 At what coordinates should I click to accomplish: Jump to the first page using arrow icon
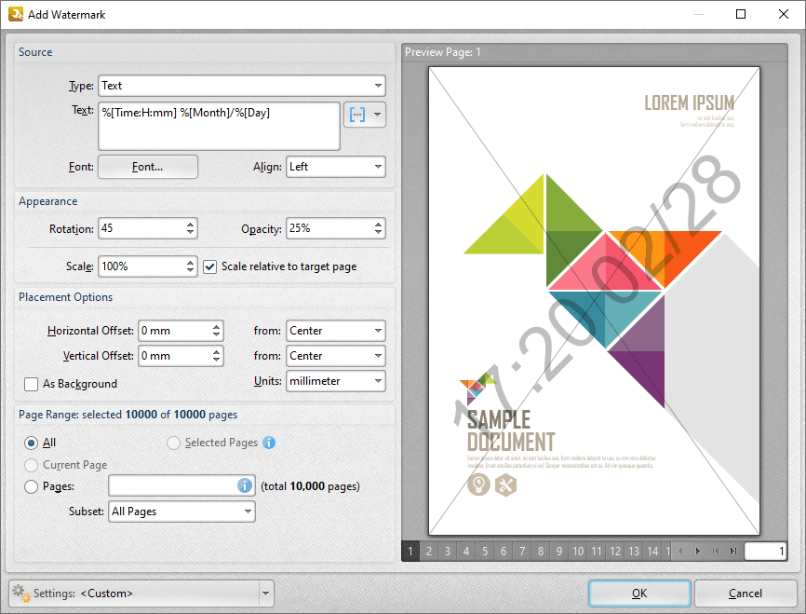tap(715, 551)
